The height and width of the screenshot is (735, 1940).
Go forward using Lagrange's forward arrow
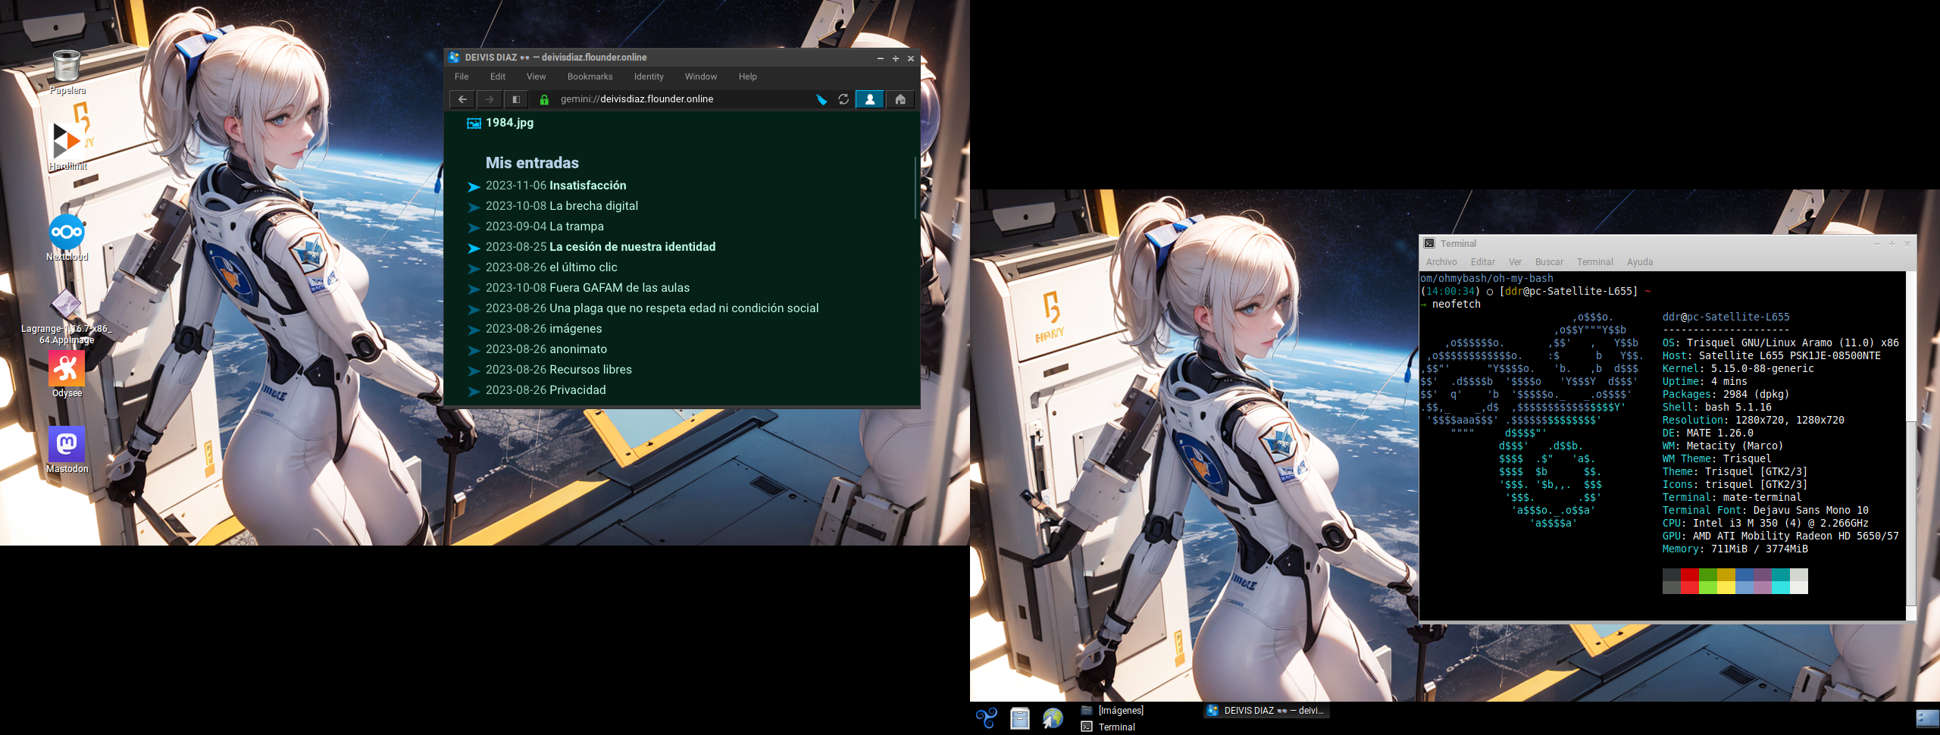coord(490,99)
